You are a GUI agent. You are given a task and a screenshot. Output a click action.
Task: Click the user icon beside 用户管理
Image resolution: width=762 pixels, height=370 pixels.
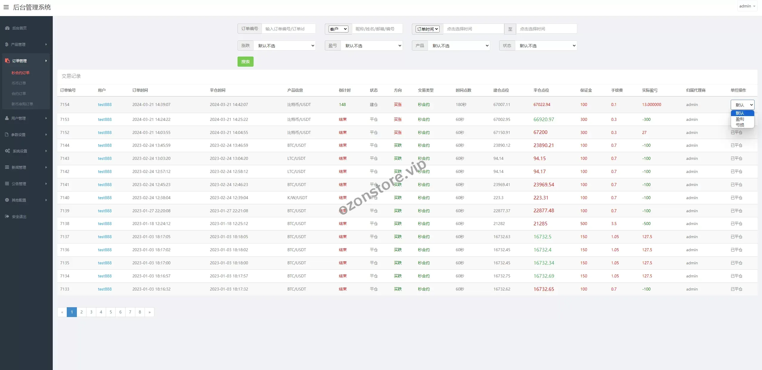(7, 118)
